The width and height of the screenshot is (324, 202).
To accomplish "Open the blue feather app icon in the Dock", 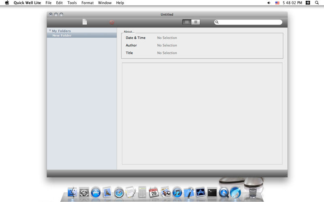I will (235, 193).
